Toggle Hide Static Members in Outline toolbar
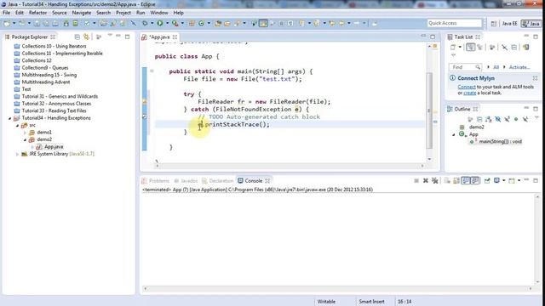 pyautogui.click(x=508, y=119)
